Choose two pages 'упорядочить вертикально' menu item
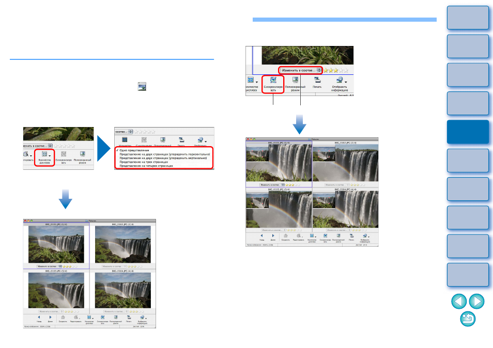The height and width of the screenshot is (348, 493). click(x=163, y=158)
